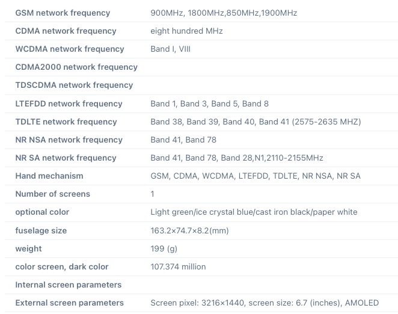
Task: Click the 'Band 41, Band 78' NR NSA value
Action: tap(183, 140)
